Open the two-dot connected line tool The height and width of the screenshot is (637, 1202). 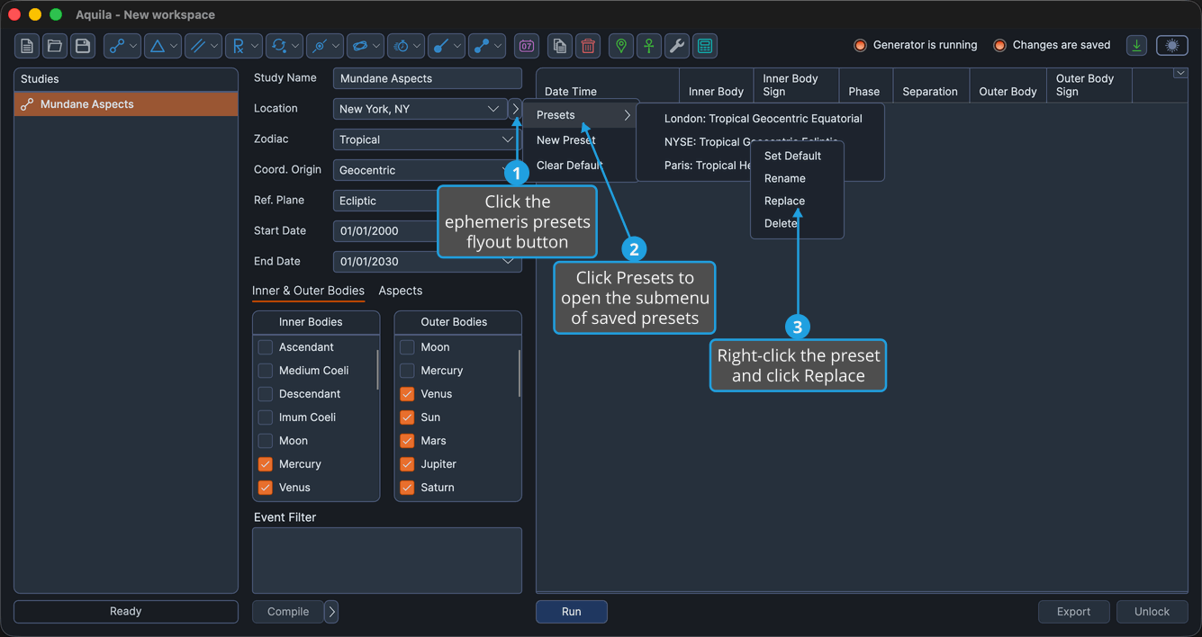[487, 46]
